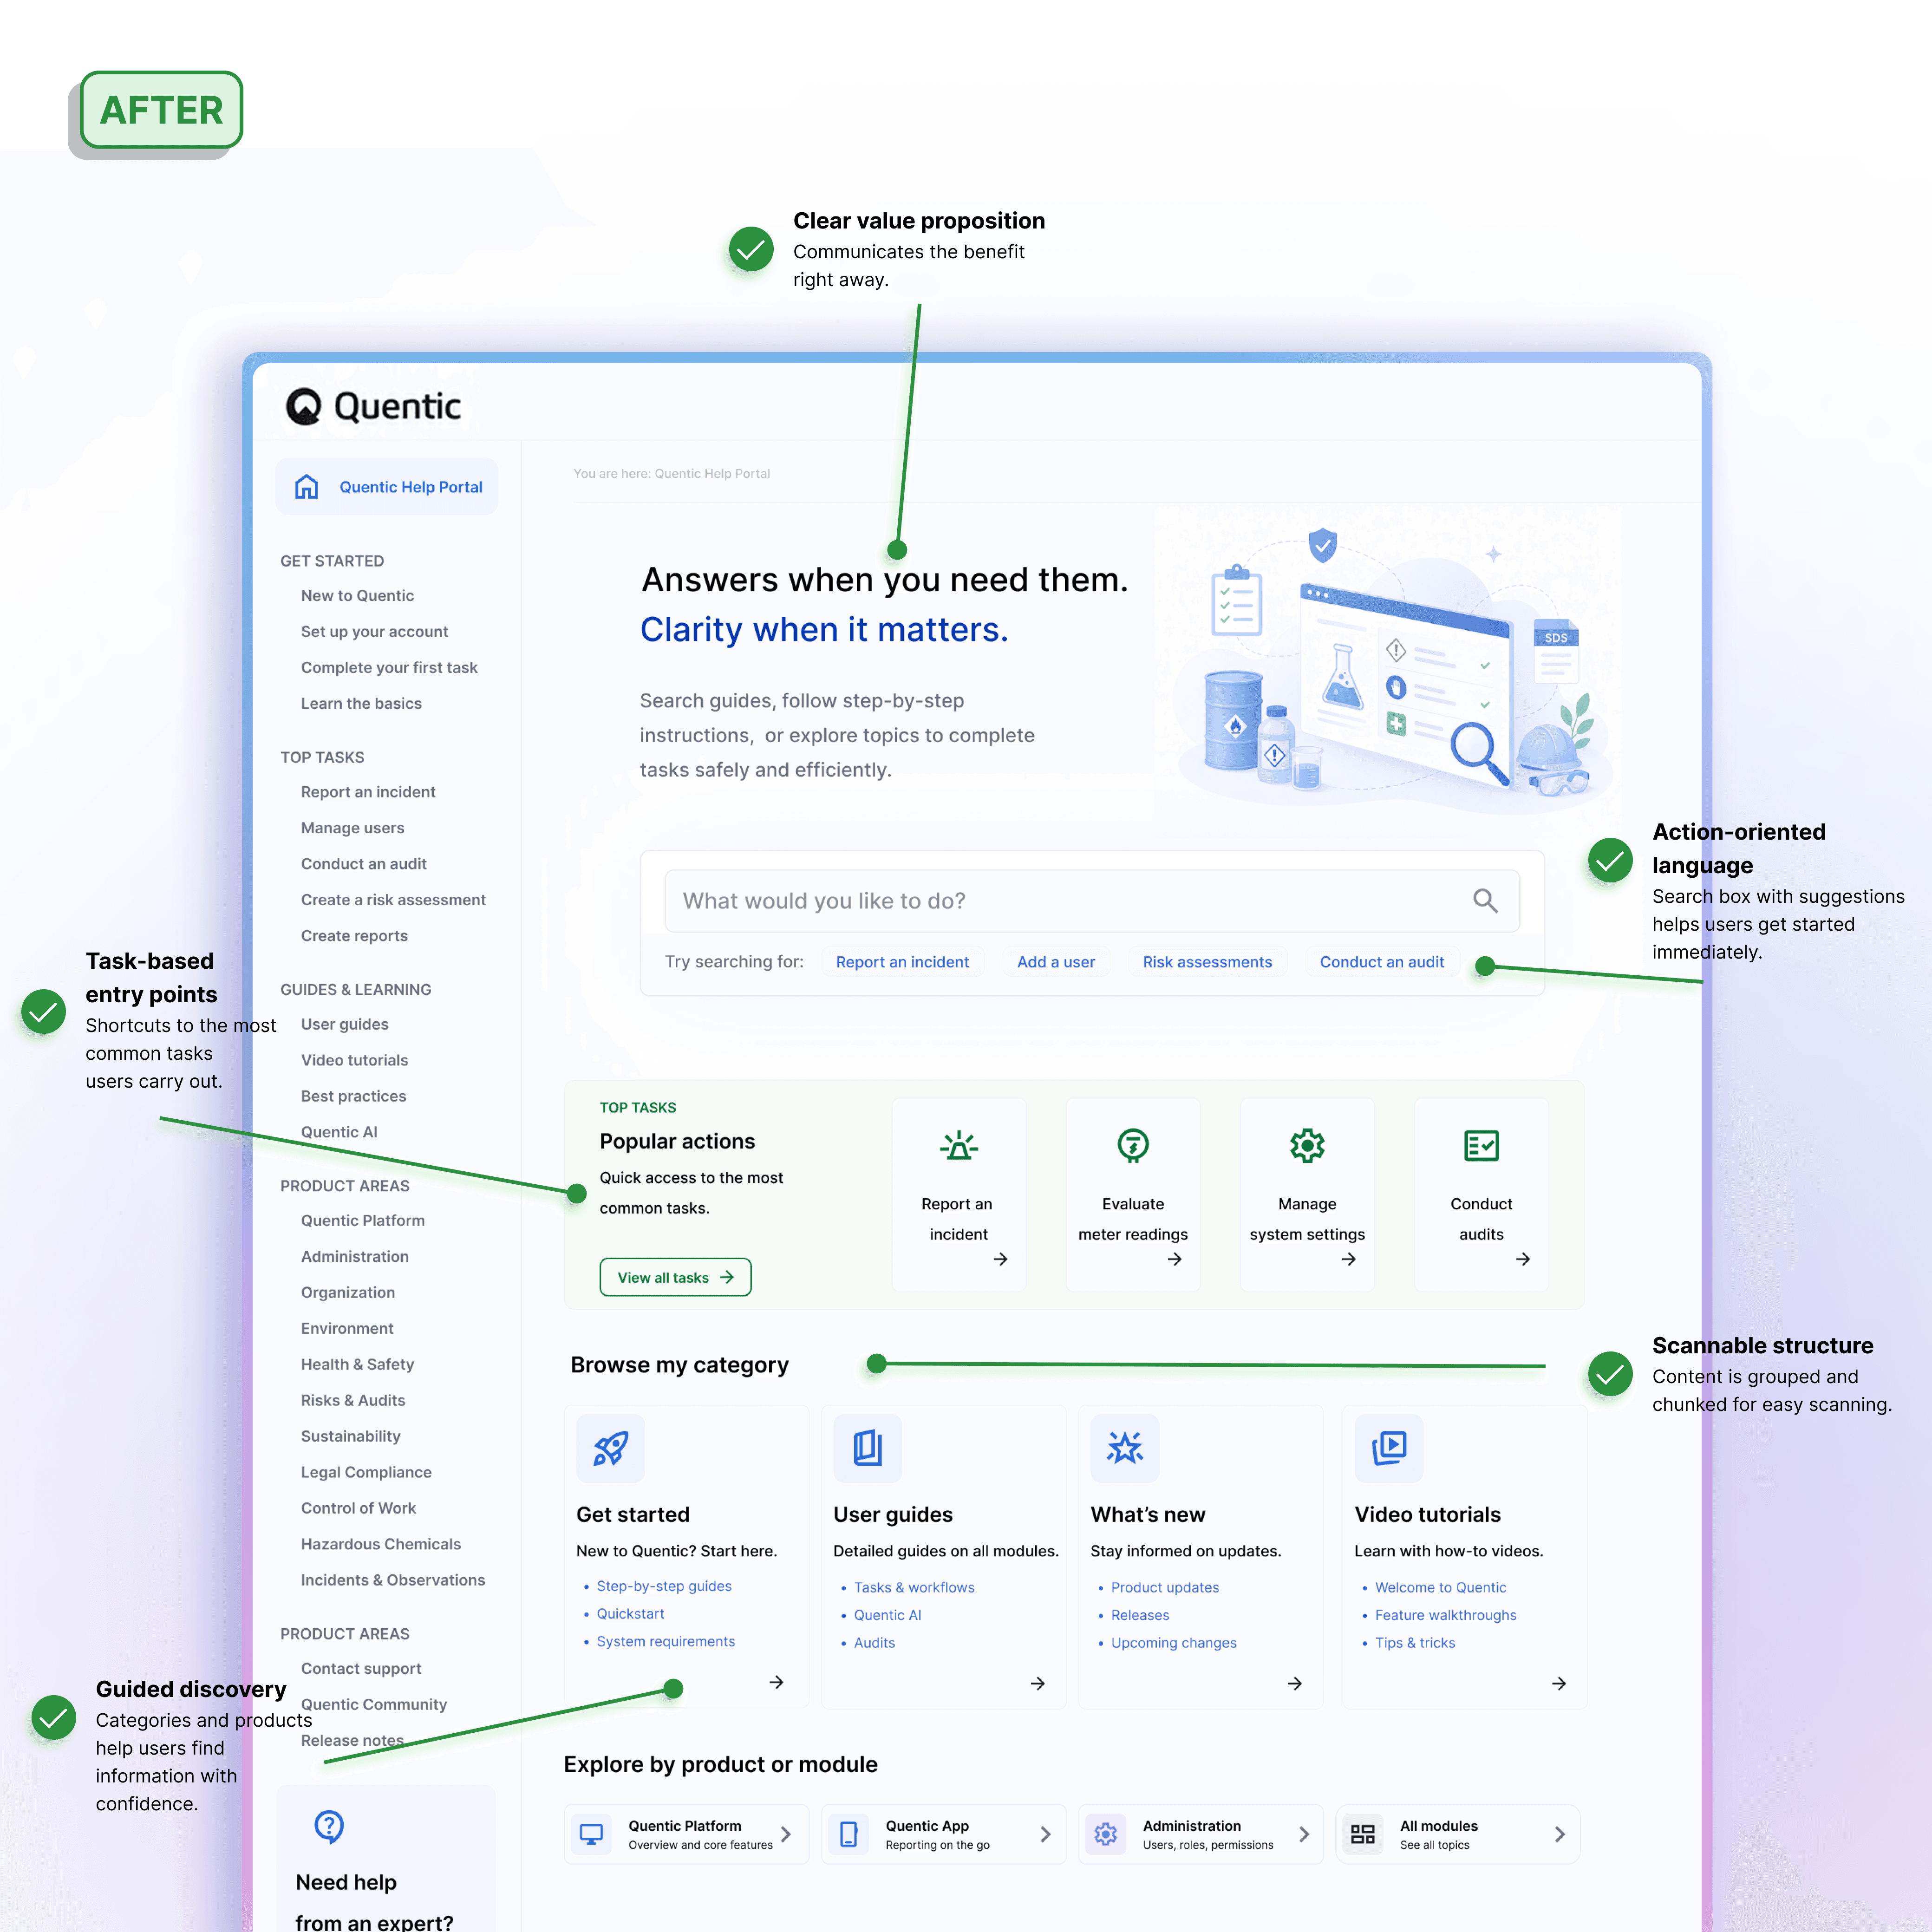
Task: Expand the Quentic App module chevron
Action: (1045, 1834)
